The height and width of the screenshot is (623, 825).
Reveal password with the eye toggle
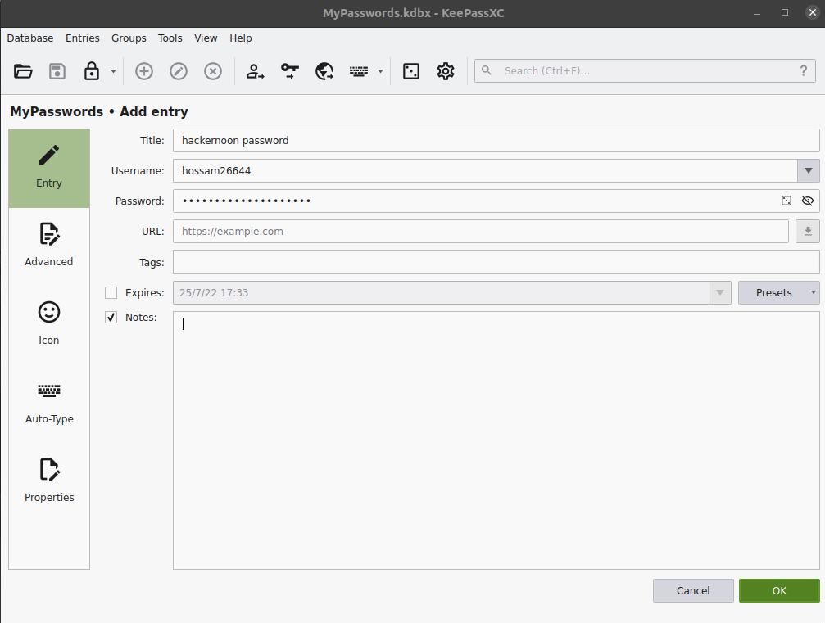808,201
